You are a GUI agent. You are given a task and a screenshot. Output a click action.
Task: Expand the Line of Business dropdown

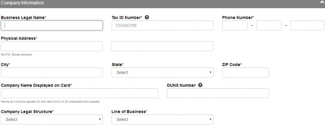click(x=162, y=119)
